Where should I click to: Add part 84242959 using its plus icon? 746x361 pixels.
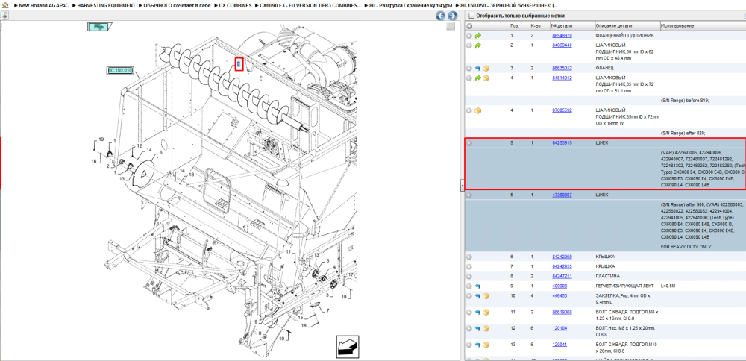point(469,257)
